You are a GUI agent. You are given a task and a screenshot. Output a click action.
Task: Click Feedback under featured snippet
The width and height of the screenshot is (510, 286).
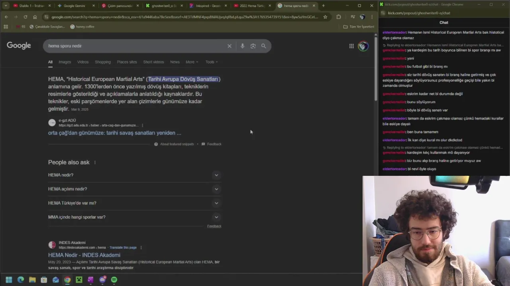point(212,144)
